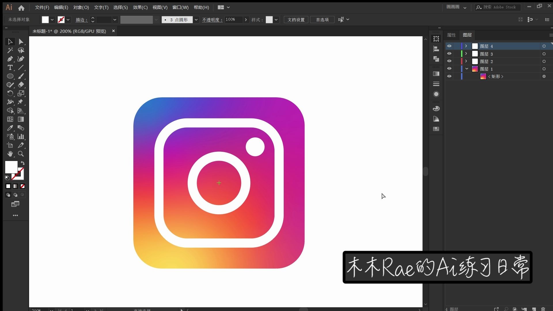Select the Artboard tool
This screenshot has height=311, width=553.
(10, 145)
